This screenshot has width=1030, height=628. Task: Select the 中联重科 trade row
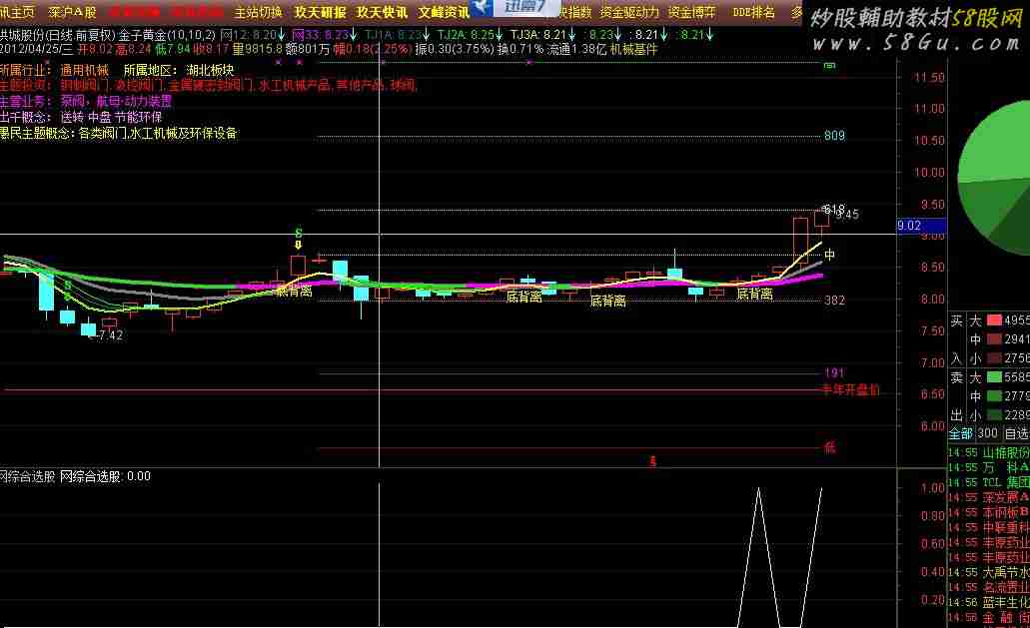(x=989, y=528)
